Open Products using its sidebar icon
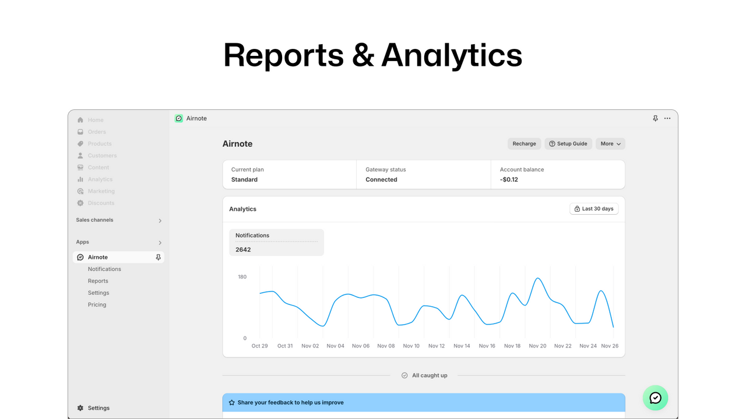Viewport: 746px width, 419px height. 80,144
